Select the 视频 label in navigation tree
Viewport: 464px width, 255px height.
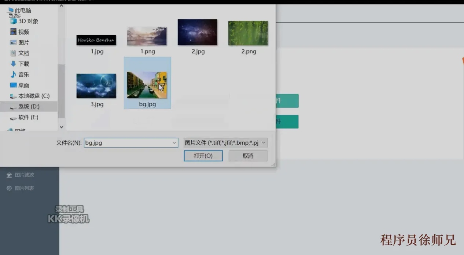(x=24, y=32)
